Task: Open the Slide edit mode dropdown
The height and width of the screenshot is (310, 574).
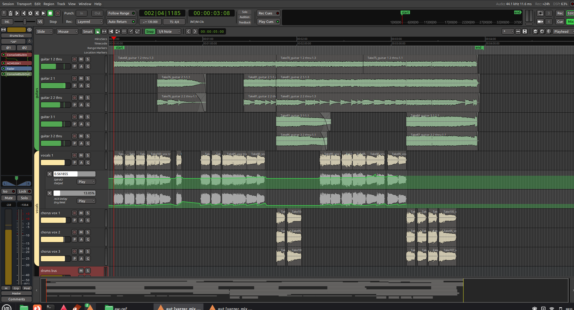Action: 44,32
